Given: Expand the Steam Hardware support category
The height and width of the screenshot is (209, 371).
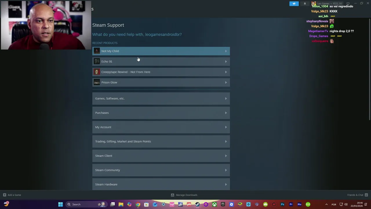Looking at the screenshot, I should 161,184.
